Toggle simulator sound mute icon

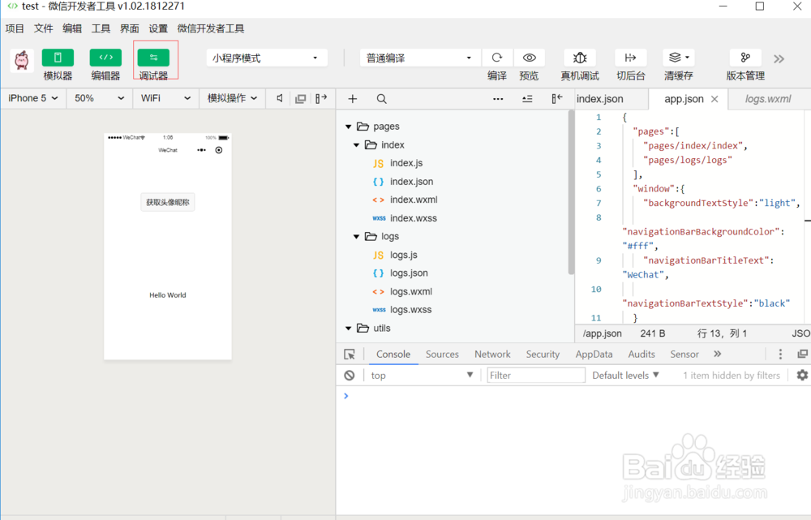click(x=280, y=98)
